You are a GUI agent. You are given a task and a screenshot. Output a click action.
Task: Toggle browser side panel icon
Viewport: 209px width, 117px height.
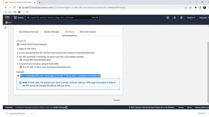pyautogui.click(x=200, y=7)
